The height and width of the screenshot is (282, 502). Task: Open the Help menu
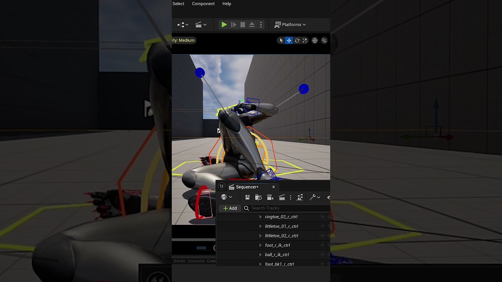click(x=227, y=4)
